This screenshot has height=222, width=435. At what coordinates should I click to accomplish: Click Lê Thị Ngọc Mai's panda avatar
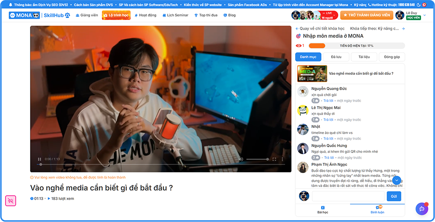[303, 110]
